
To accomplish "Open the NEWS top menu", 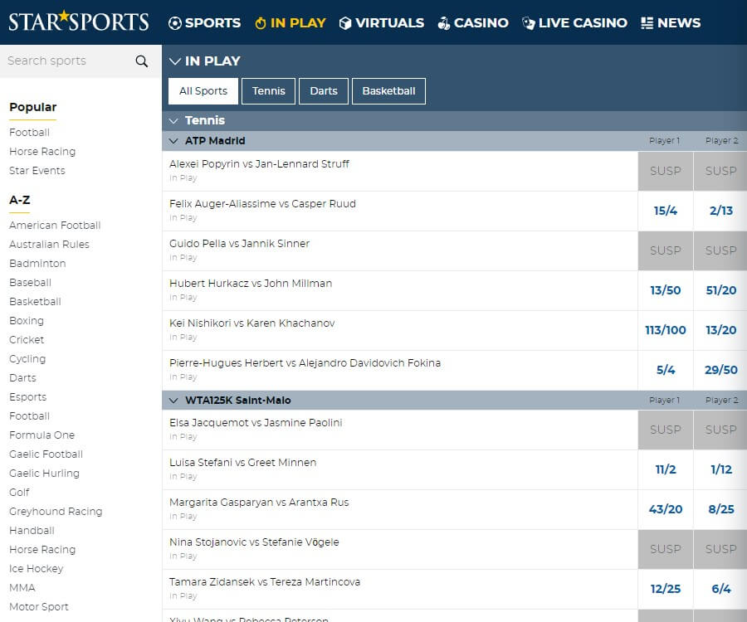I will tap(671, 23).
